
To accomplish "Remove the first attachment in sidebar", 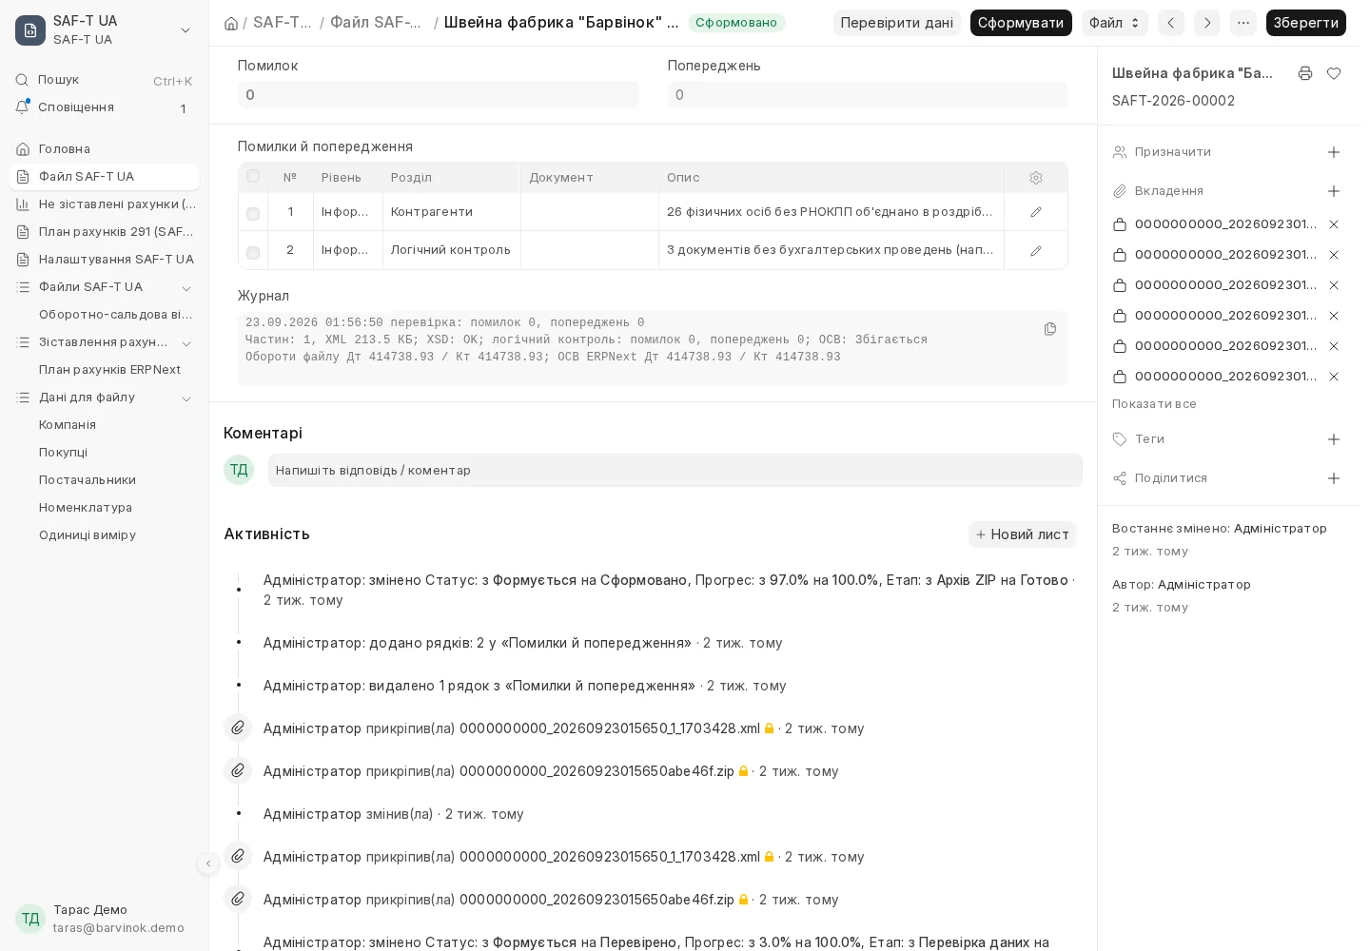I will tap(1334, 224).
